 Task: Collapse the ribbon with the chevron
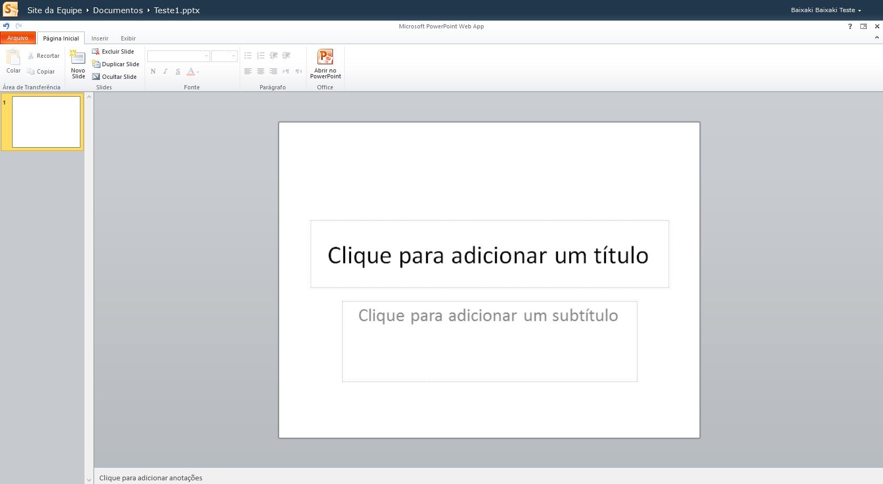(876, 37)
